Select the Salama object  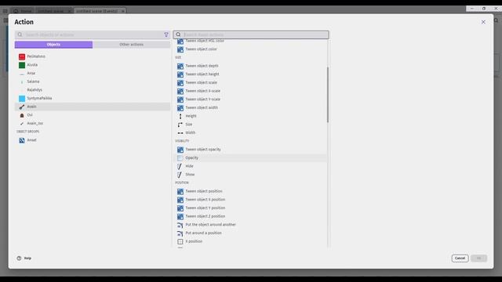[x=93, y=81]
